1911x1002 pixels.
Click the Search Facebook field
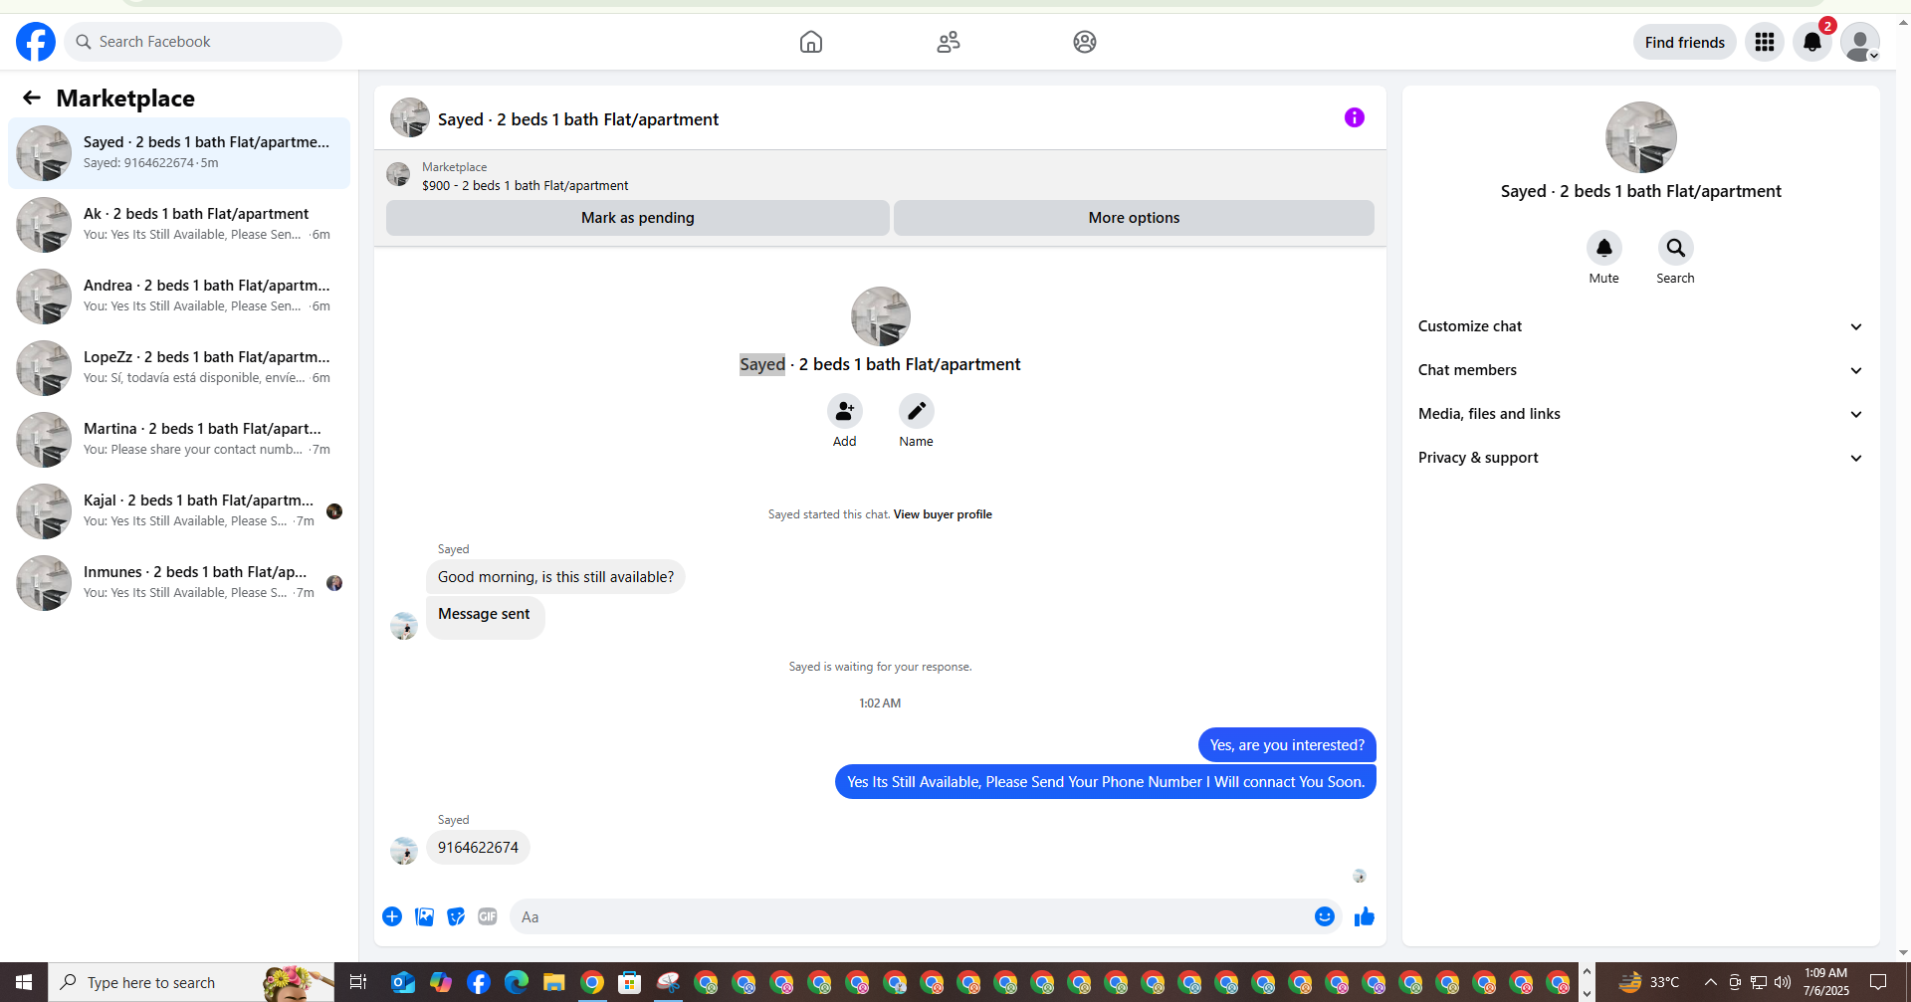pyautogui.click(x=204, y=42)
